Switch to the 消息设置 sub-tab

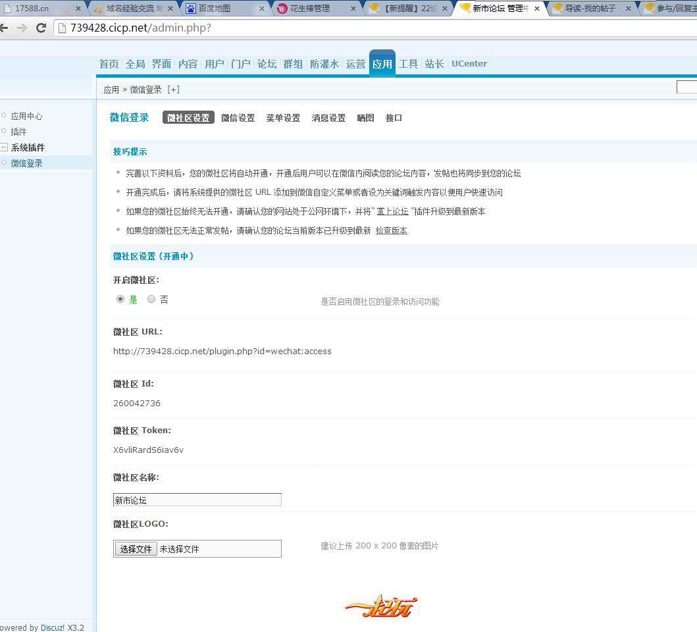click(x=328, y=118)
